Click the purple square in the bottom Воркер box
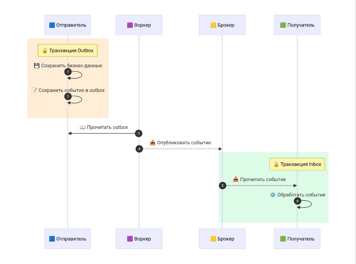The height and width of the screenshot is (264, 356). 130,239
